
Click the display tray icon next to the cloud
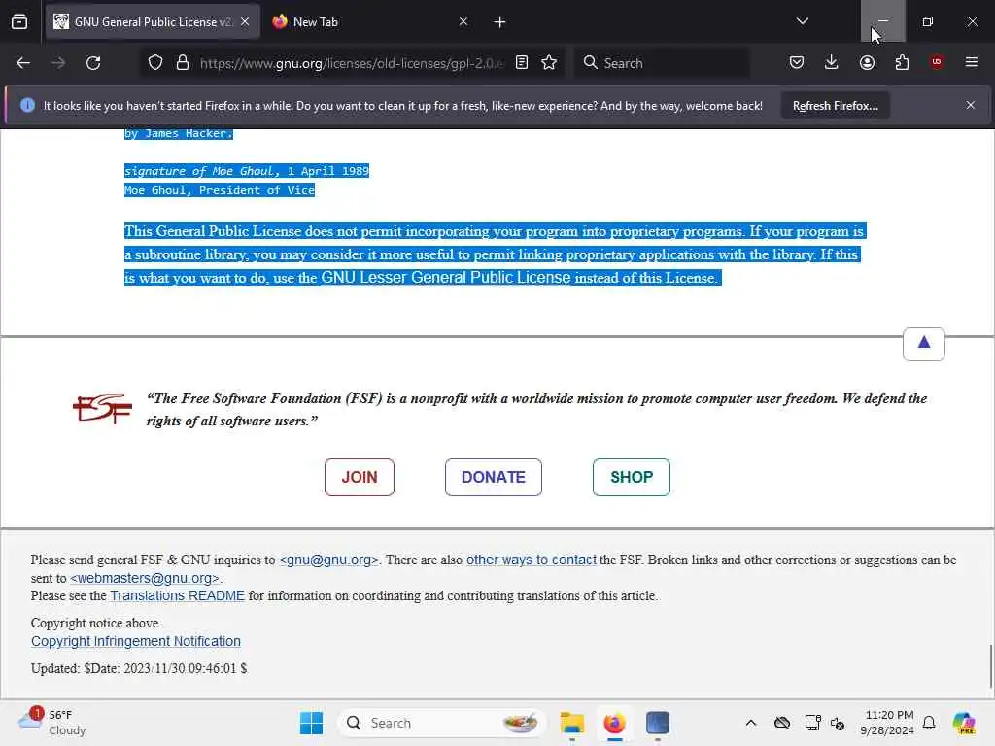813,723
